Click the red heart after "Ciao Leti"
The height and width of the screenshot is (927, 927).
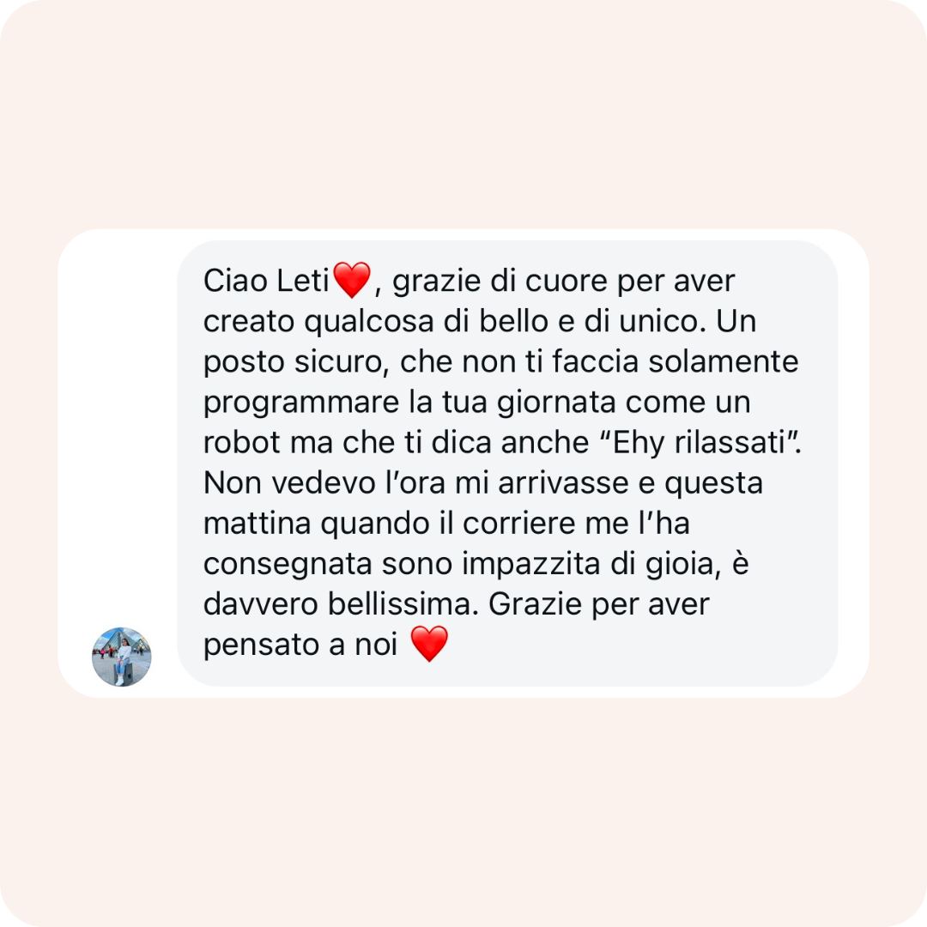click(352, 280)
